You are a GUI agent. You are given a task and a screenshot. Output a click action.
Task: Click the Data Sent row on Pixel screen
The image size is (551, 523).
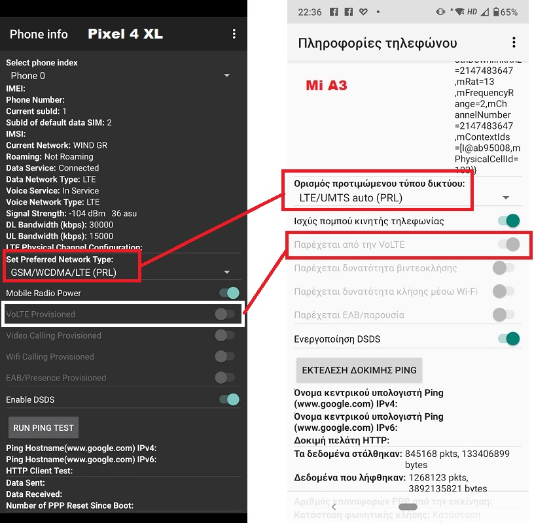pyautogui.click(x=26, y=483)
